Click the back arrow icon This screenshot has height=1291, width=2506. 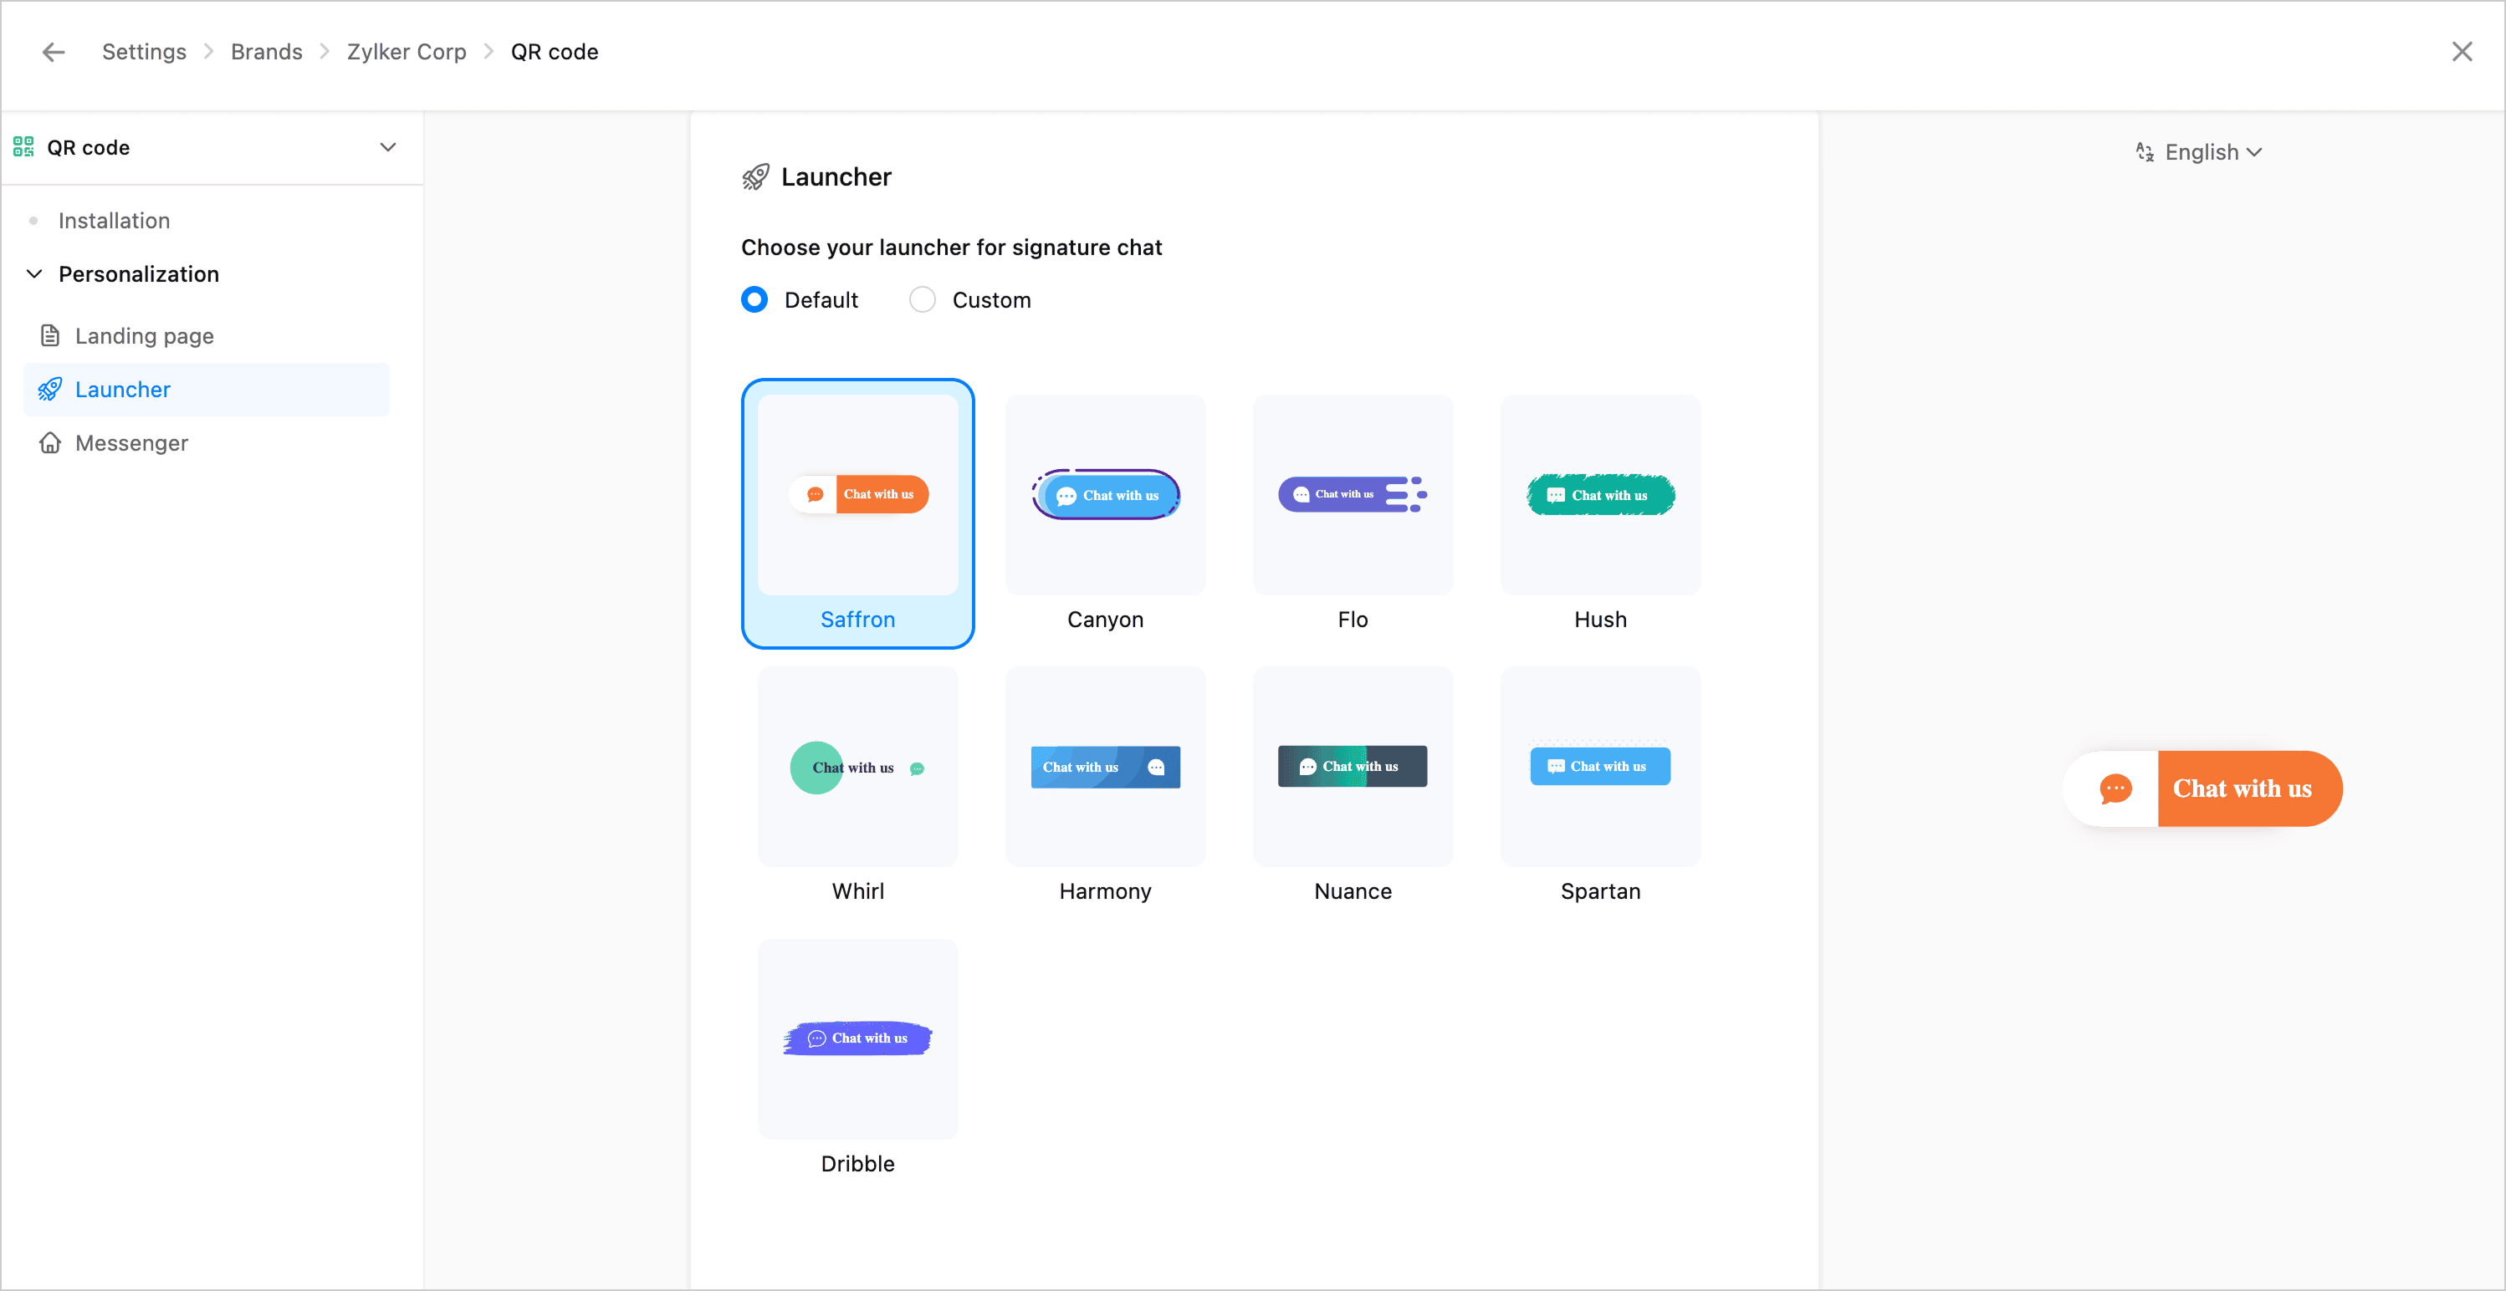click(x=54, y=52)
